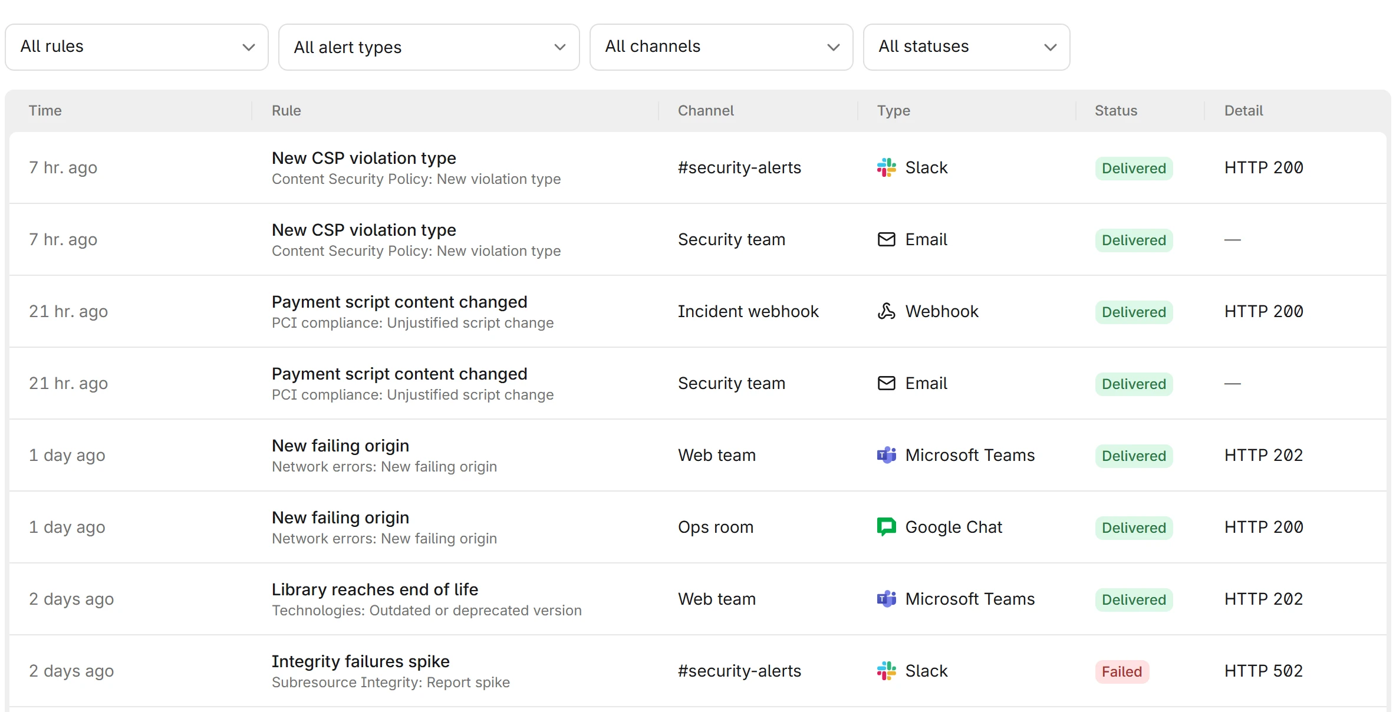Click the HTTP 502 detail value

coord(1263,671)
